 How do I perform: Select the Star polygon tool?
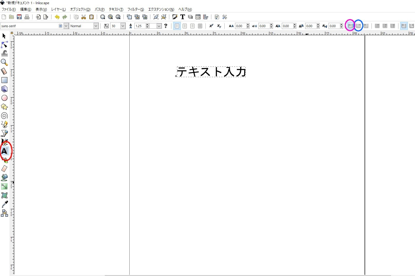(4, 107)
